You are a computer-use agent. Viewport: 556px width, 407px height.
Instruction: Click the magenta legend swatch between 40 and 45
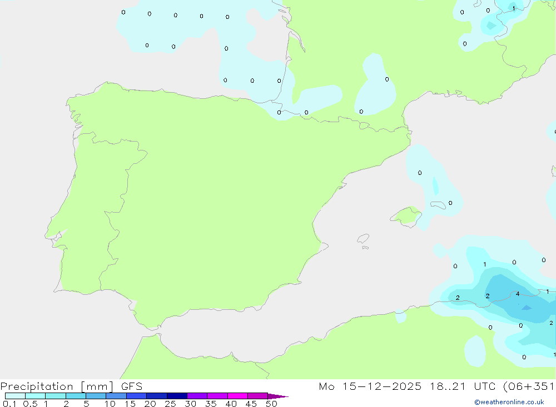237,396
